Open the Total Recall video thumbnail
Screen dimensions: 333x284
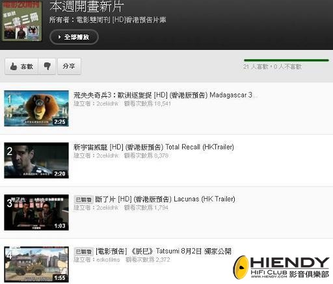(36, 161)
